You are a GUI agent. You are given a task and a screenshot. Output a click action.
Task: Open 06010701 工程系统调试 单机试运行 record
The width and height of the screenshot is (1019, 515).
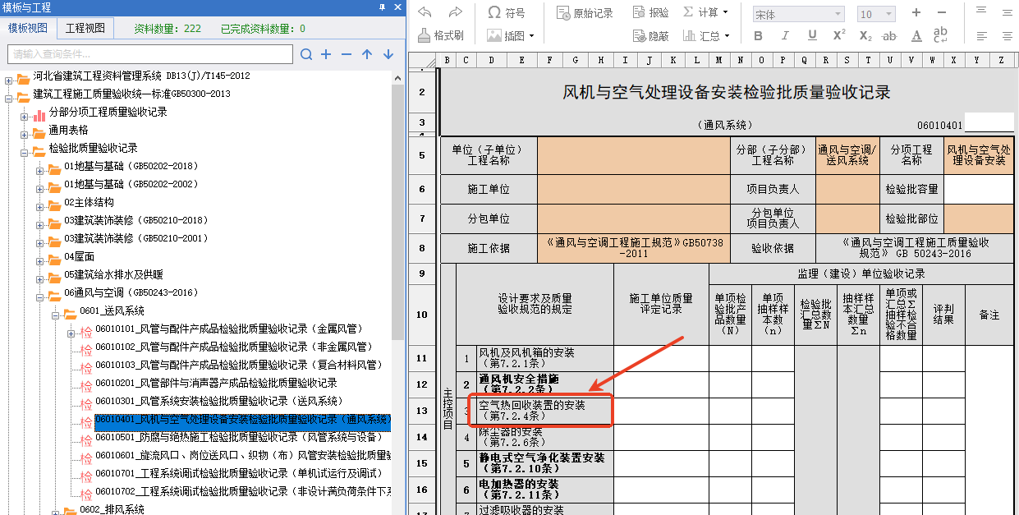point(239,473)
